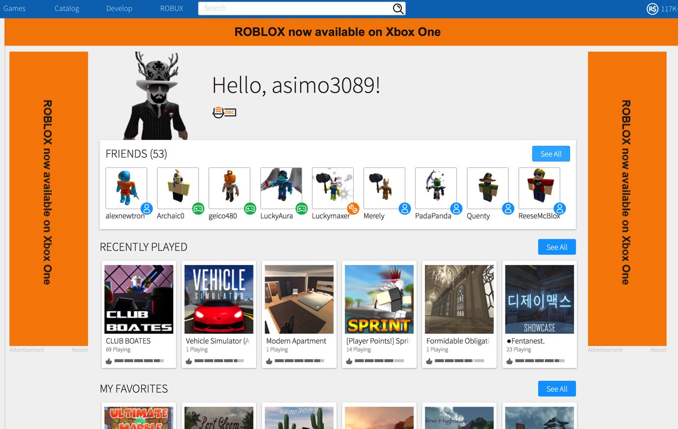
Task: Click Archaic0's in-game status icon
Action: (x=198, y=208)
